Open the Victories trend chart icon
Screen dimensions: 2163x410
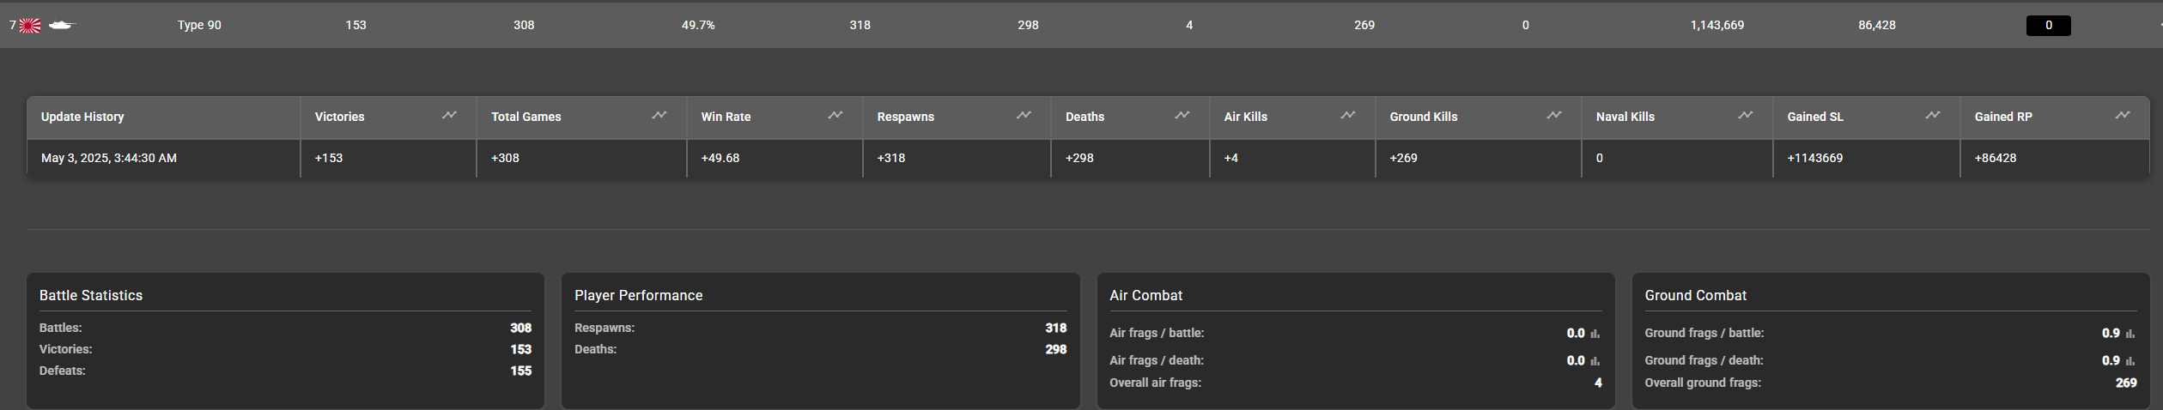click(449, 116)
